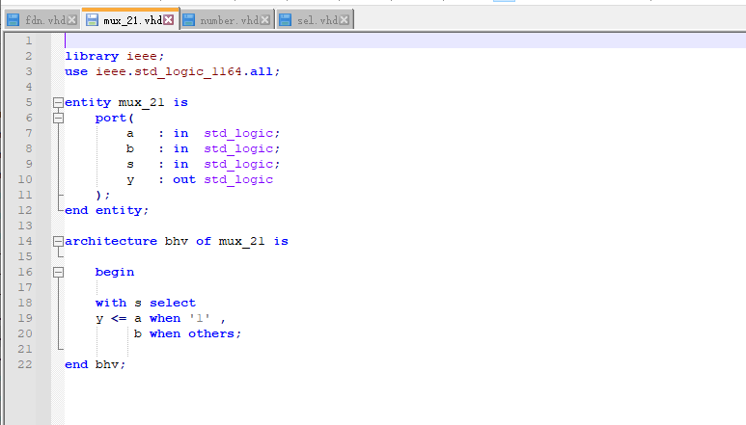Click 'with s select' on line 18
The image size is (746, 425).
click(x=145, y=303)
